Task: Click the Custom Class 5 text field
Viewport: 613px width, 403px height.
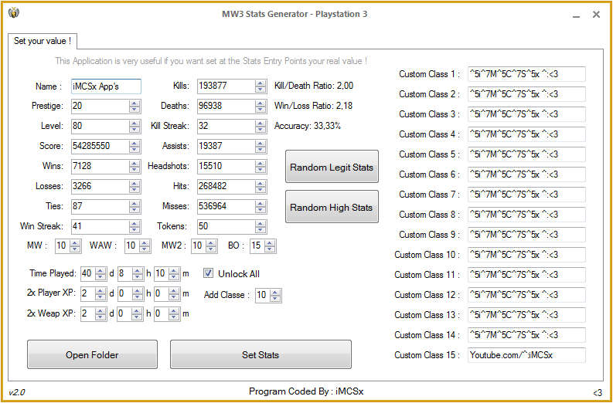Action: click(526, 154)
